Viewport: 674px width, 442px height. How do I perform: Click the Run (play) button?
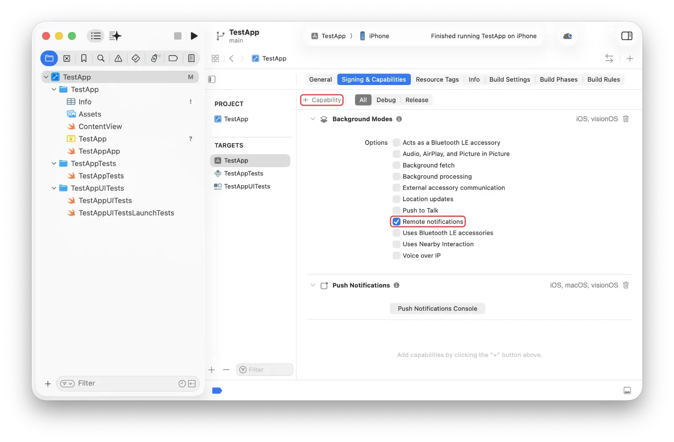(x=194, y=36)
